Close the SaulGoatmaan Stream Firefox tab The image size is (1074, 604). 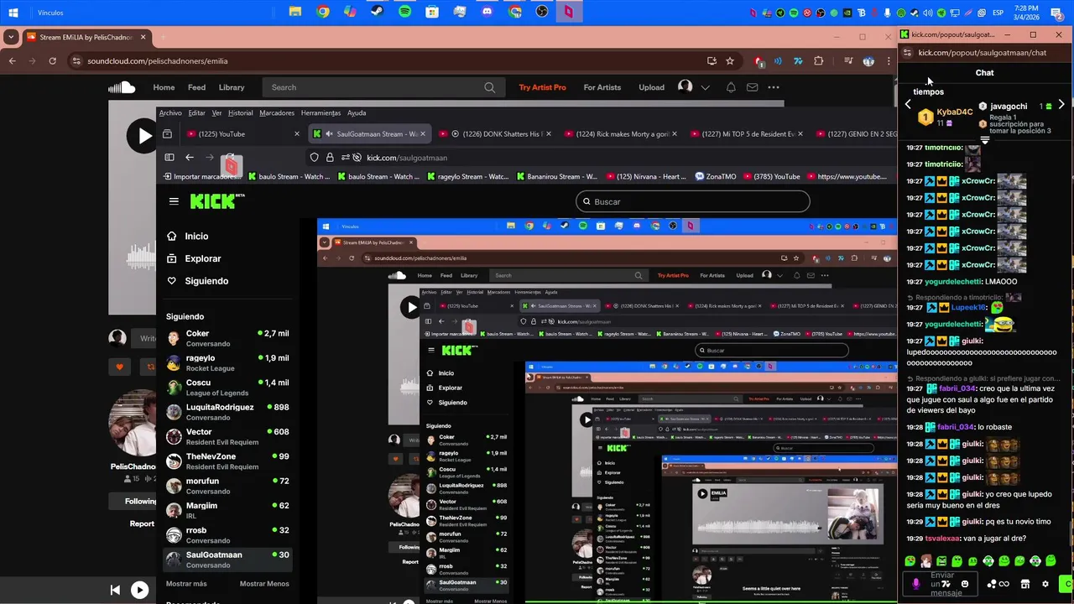tap(422, 134)
